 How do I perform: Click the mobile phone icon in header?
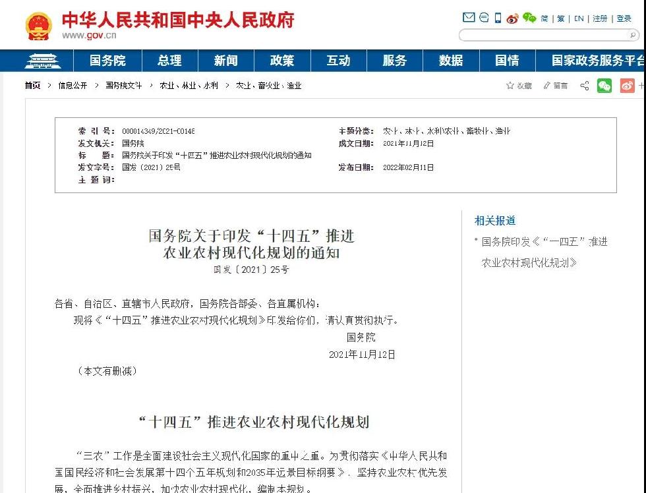498,18
